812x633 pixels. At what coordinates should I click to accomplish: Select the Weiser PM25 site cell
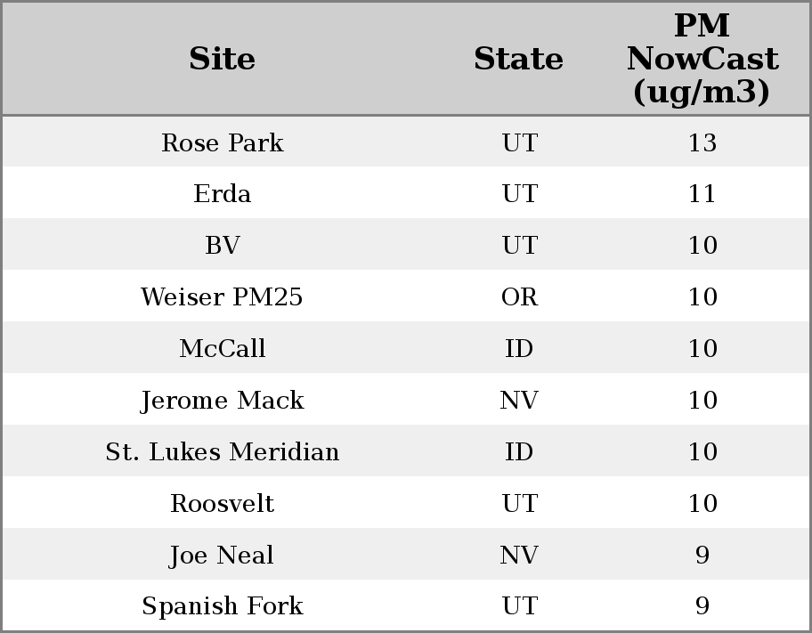(x=222, y=297)
